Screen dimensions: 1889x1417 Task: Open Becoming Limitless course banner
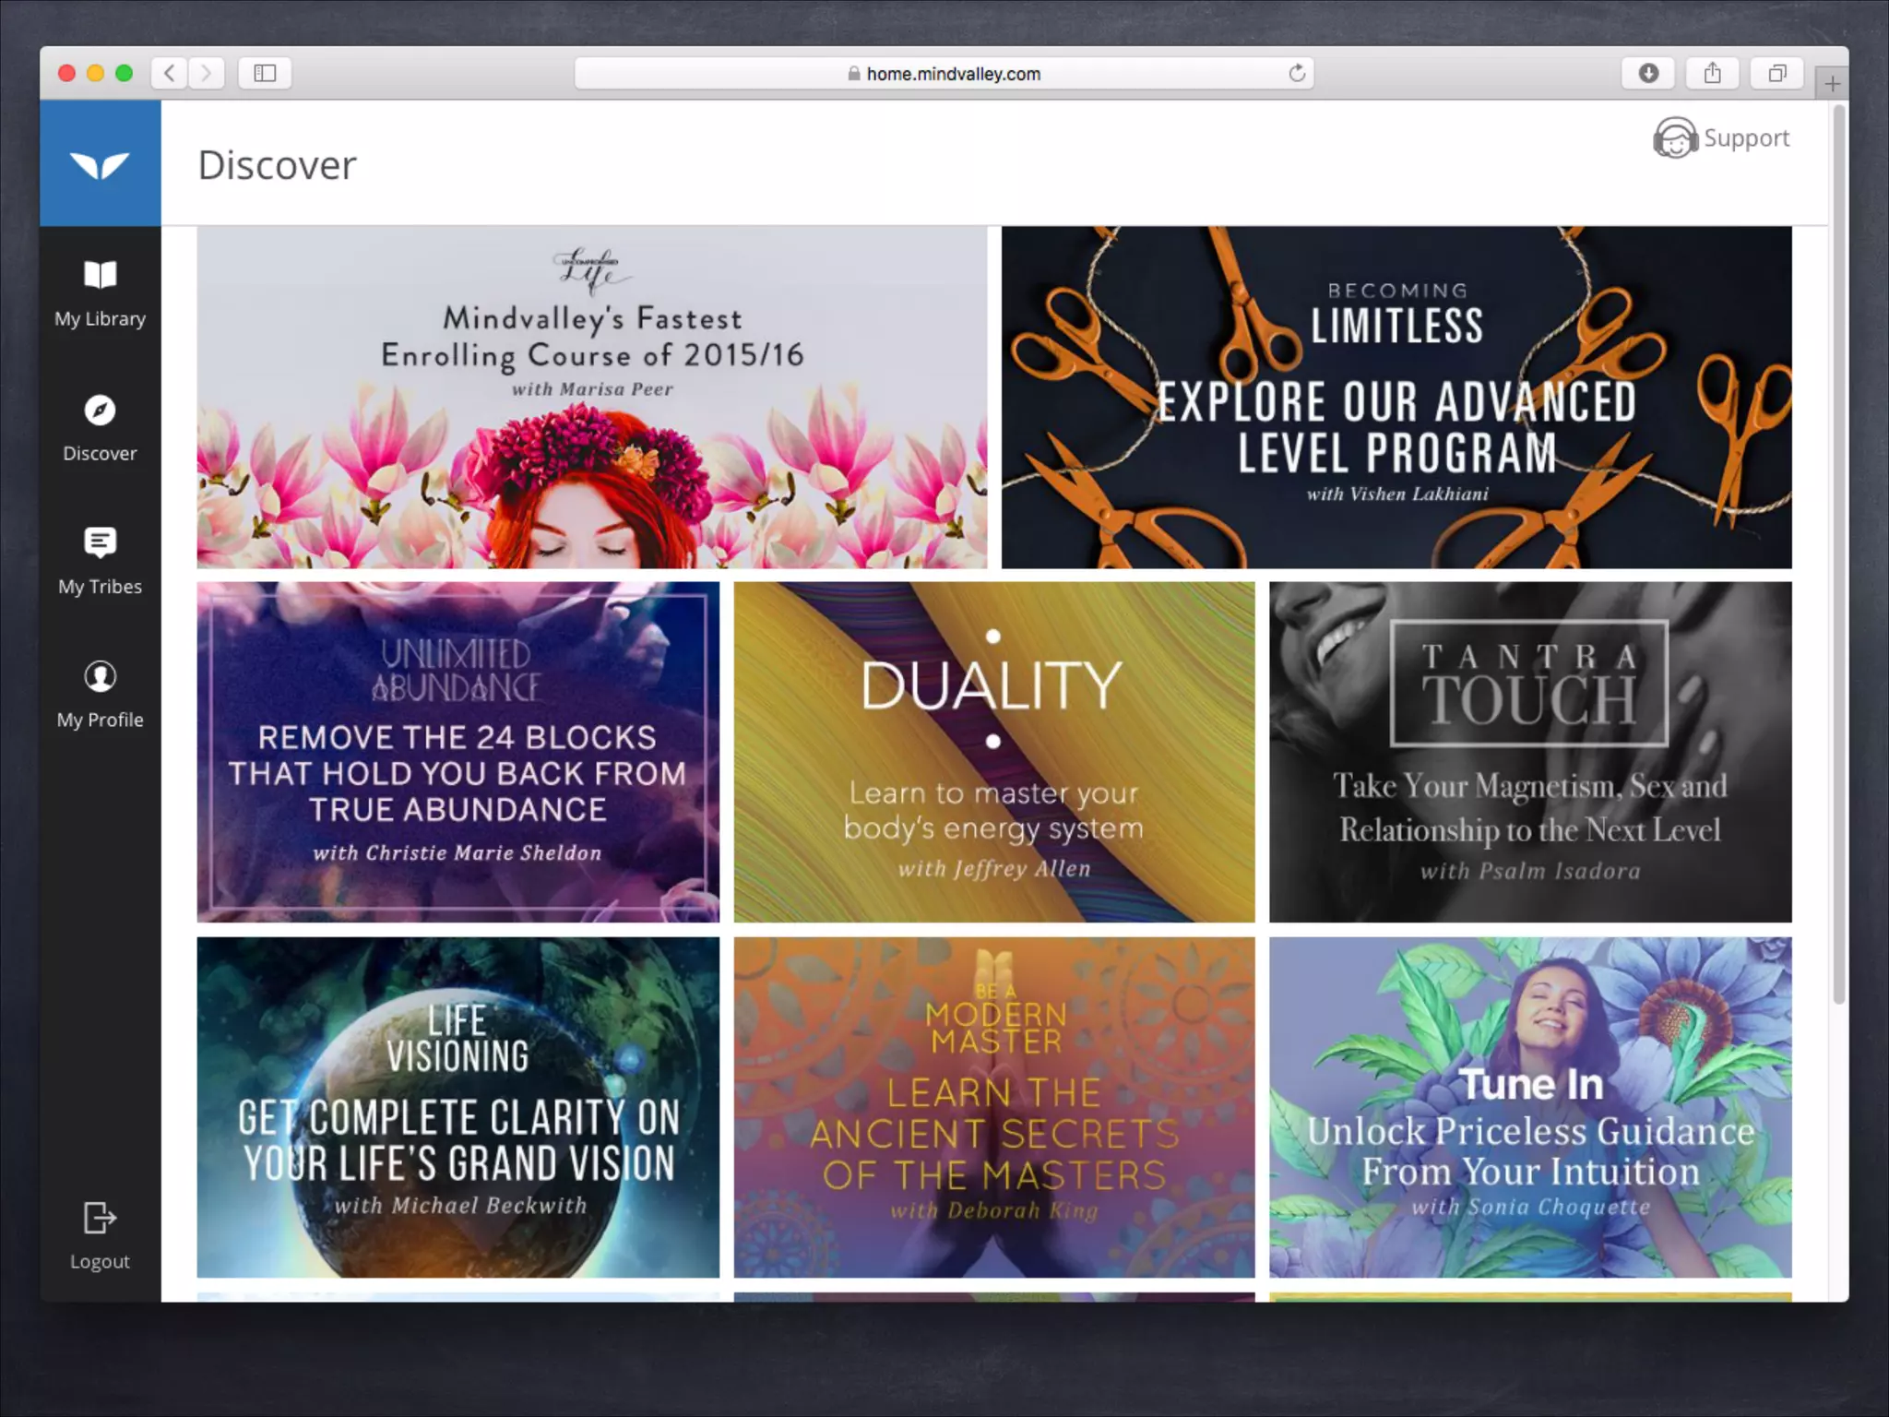coord(1396,397)
